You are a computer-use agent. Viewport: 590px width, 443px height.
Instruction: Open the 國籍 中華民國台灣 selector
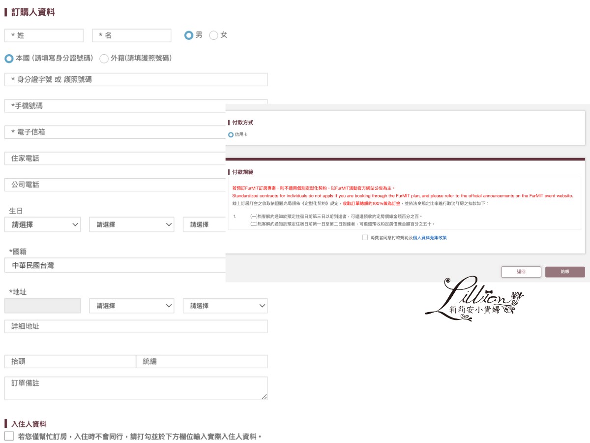point(116,265)
